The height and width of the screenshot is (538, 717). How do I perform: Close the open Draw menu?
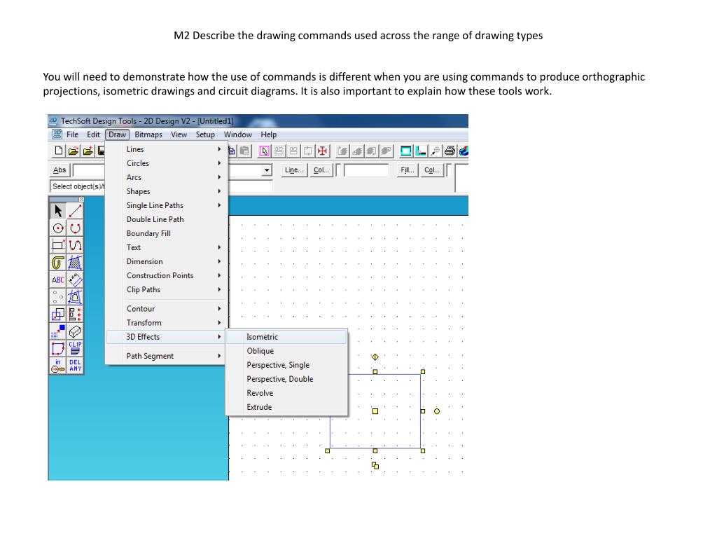coord(117,134)
